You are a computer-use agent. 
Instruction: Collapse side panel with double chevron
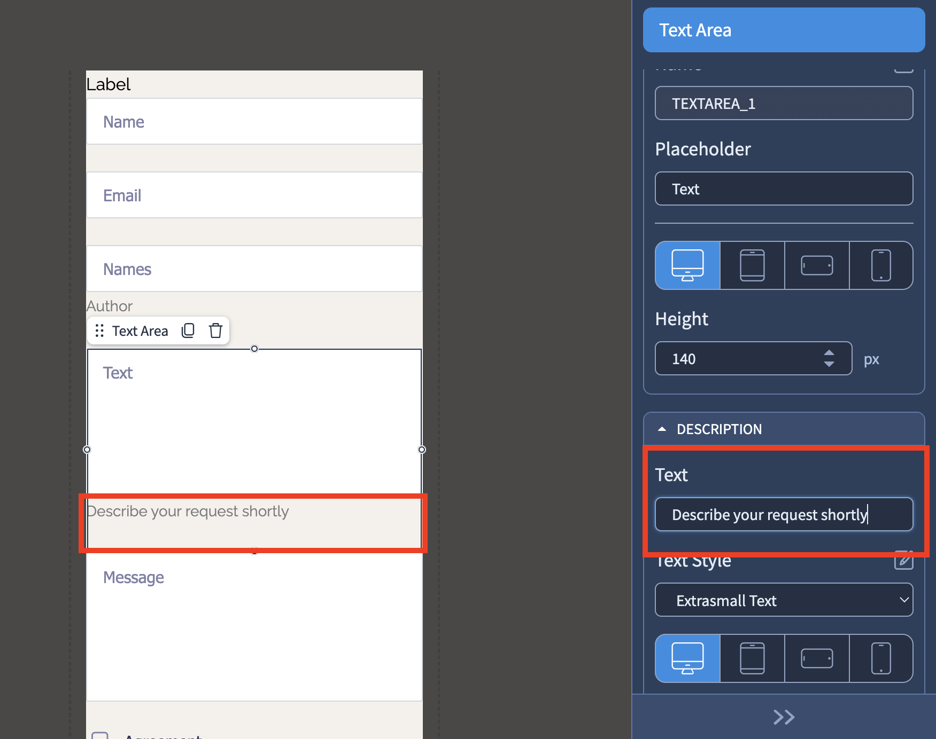coord(784,717)
